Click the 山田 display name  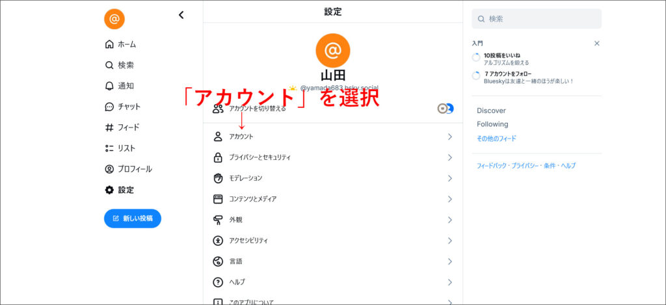tap(333, 75)
